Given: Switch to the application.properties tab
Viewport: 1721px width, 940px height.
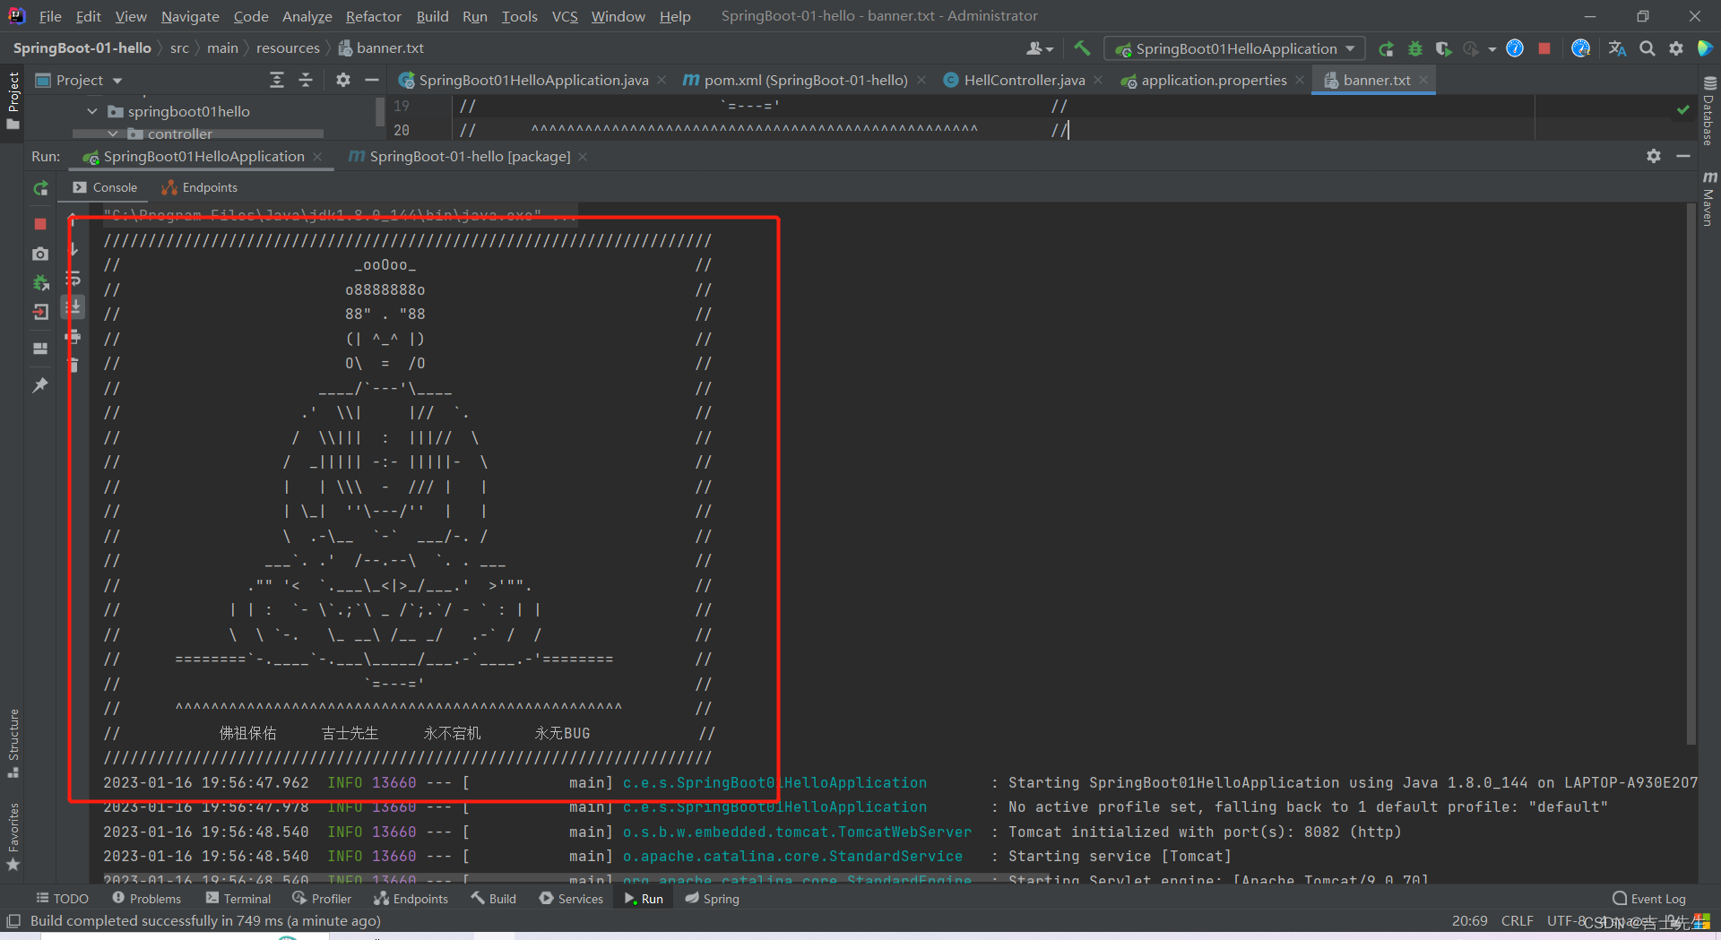Looking at the screenshot, I should (x=1213, y=80).
